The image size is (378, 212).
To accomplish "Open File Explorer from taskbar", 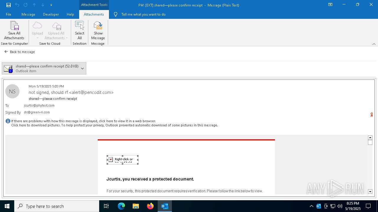I will (x=136, y=206).
